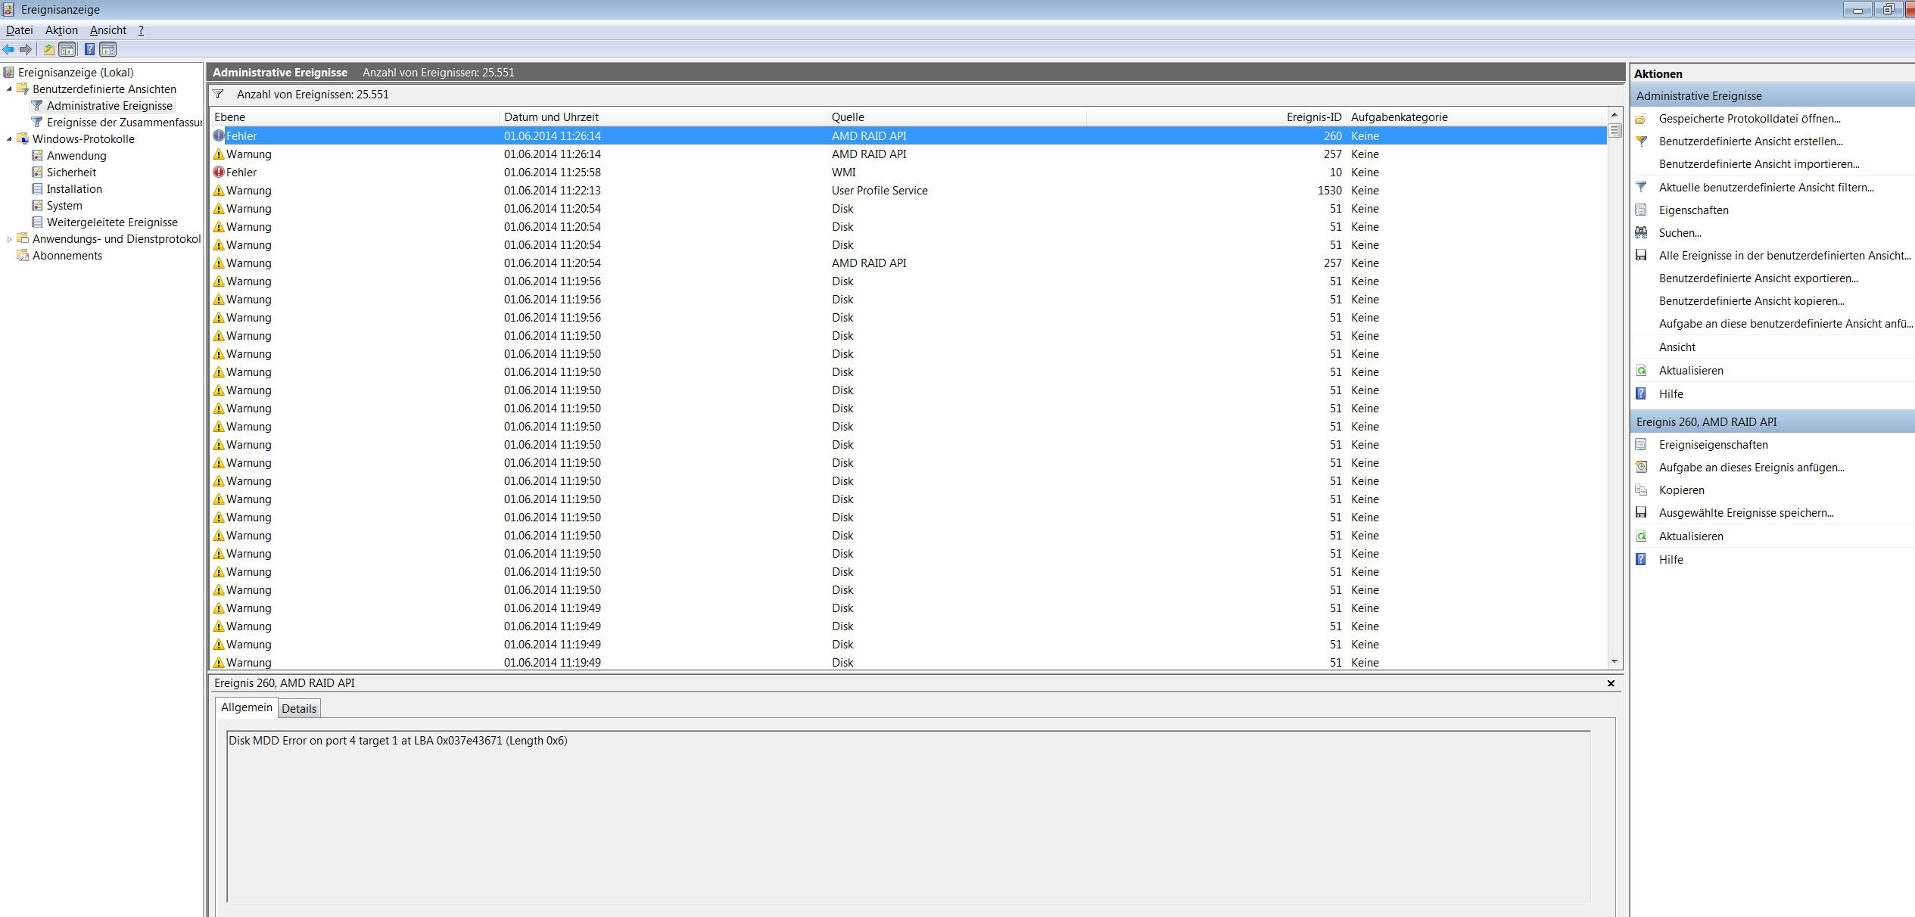This screenshot has height=917, width=1915.
Task: Select the System log in tree
Action: (64, 206)
